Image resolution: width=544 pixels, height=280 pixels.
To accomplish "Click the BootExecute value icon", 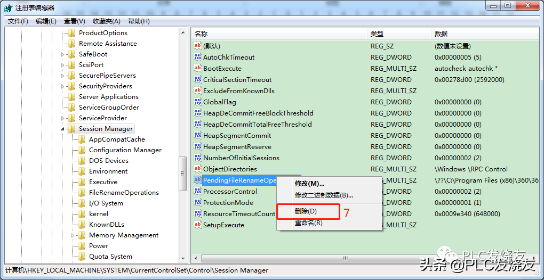I will (x=198, y=69).
